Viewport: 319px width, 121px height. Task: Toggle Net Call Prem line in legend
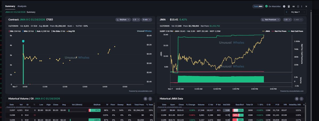click(x=295, y=31)
